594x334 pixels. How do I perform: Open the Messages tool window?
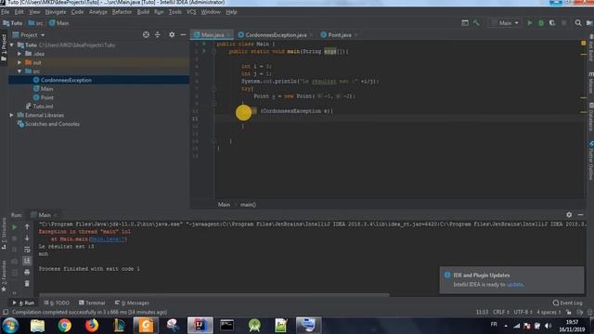point(132,303)
